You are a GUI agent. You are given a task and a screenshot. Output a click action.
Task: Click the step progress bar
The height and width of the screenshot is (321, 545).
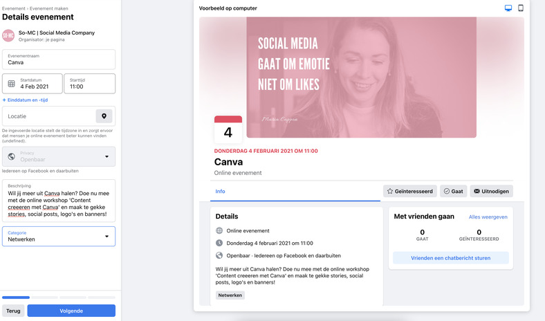[x=59, y=297]
